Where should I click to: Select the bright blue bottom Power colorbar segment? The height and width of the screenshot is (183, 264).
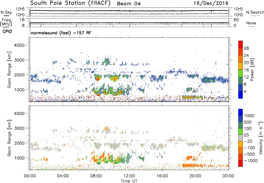[x=241, y=95]
